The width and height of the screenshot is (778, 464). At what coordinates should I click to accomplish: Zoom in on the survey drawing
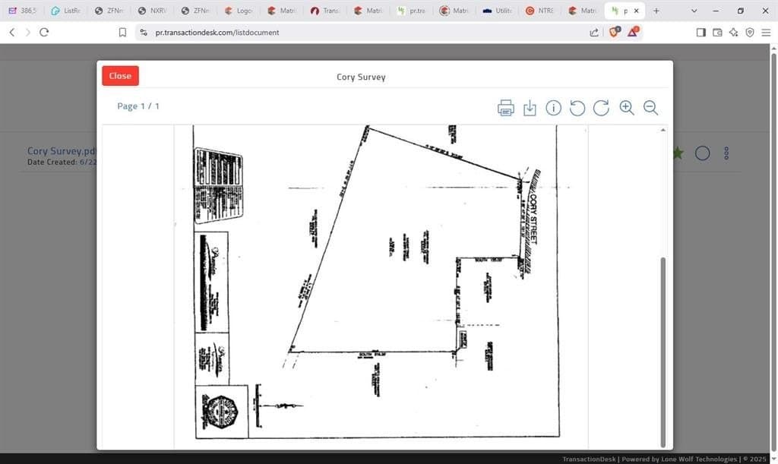pos(626,107)
